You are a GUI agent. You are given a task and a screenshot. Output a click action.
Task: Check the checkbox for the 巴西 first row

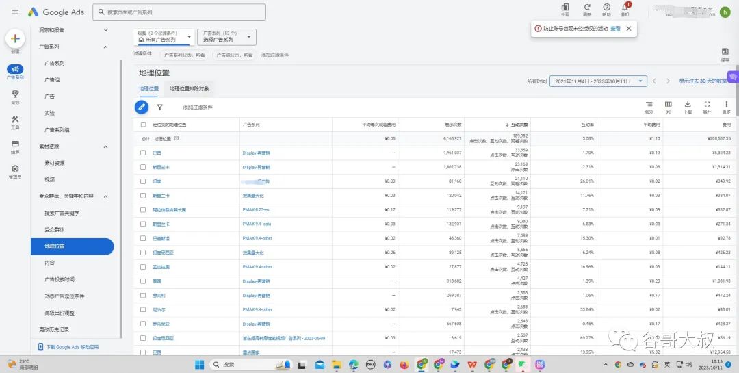point(143,153)
